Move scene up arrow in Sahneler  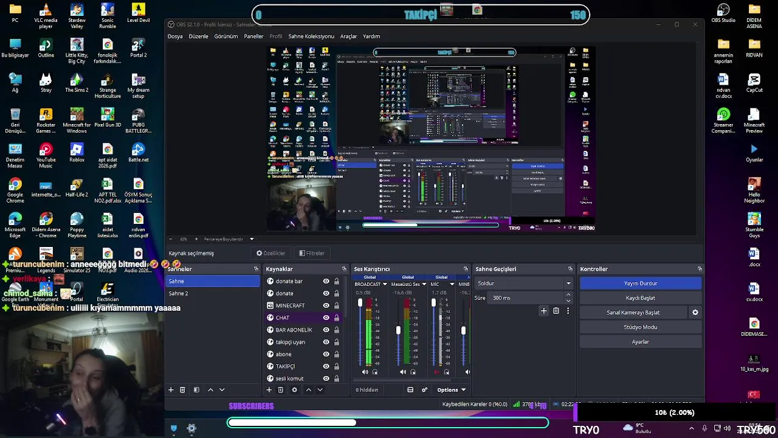pos(210,390)
